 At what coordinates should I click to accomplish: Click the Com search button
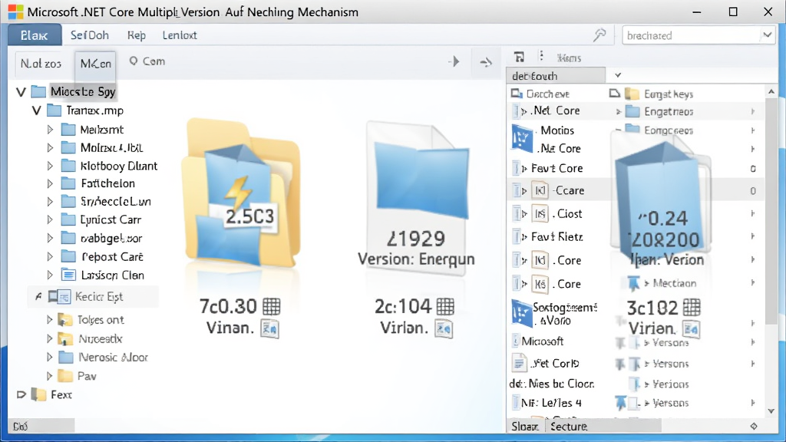coord(147,61)
